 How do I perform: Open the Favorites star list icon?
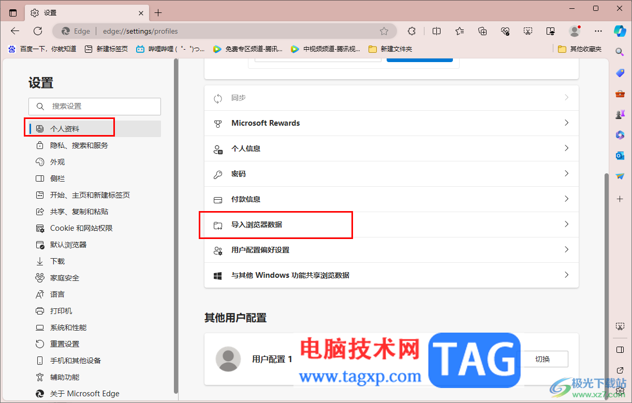[x=459, y=31]
